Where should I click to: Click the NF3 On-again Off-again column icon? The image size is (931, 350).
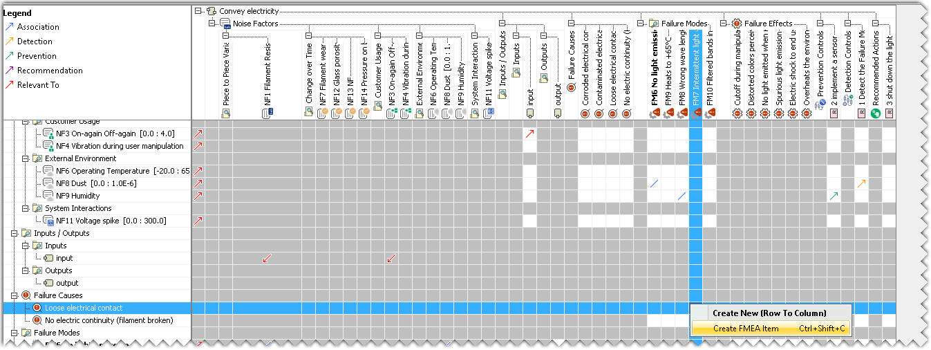391,113
